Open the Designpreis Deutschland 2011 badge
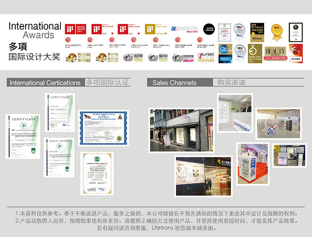 [255, 53]
